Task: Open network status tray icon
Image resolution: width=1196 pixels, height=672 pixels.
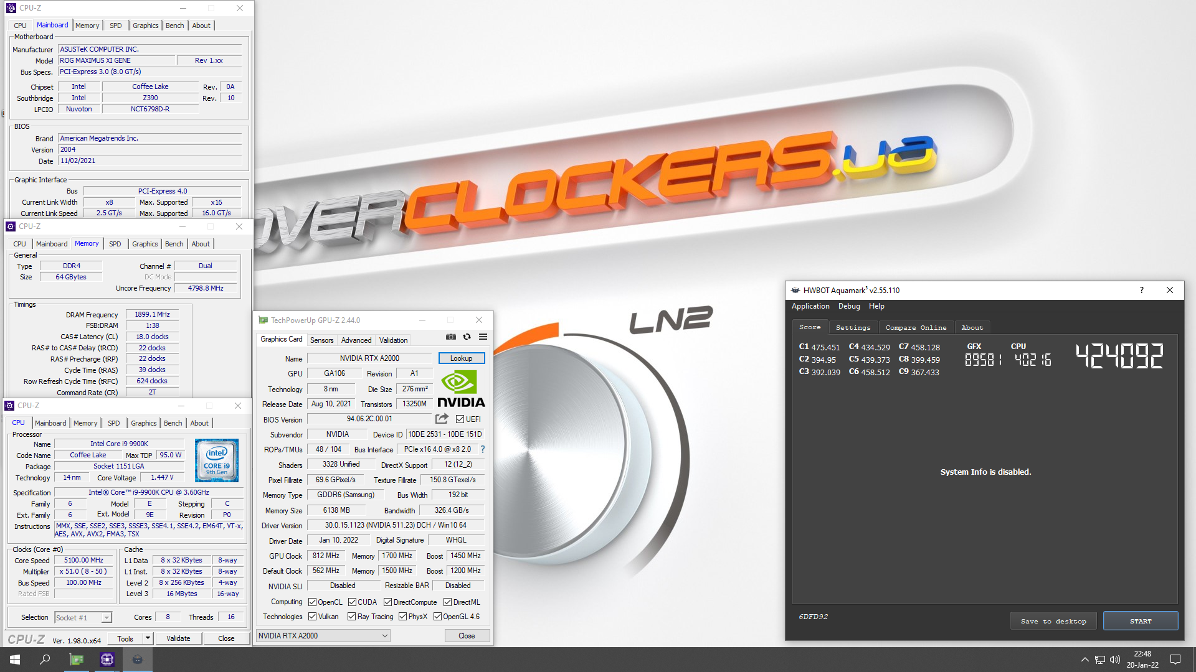Action: (x=1099, y=660)
